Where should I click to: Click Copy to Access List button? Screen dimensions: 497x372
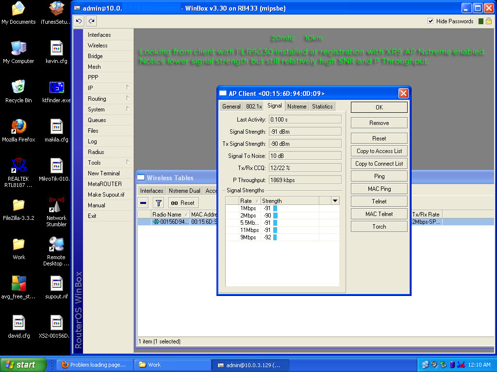[379, 151]
